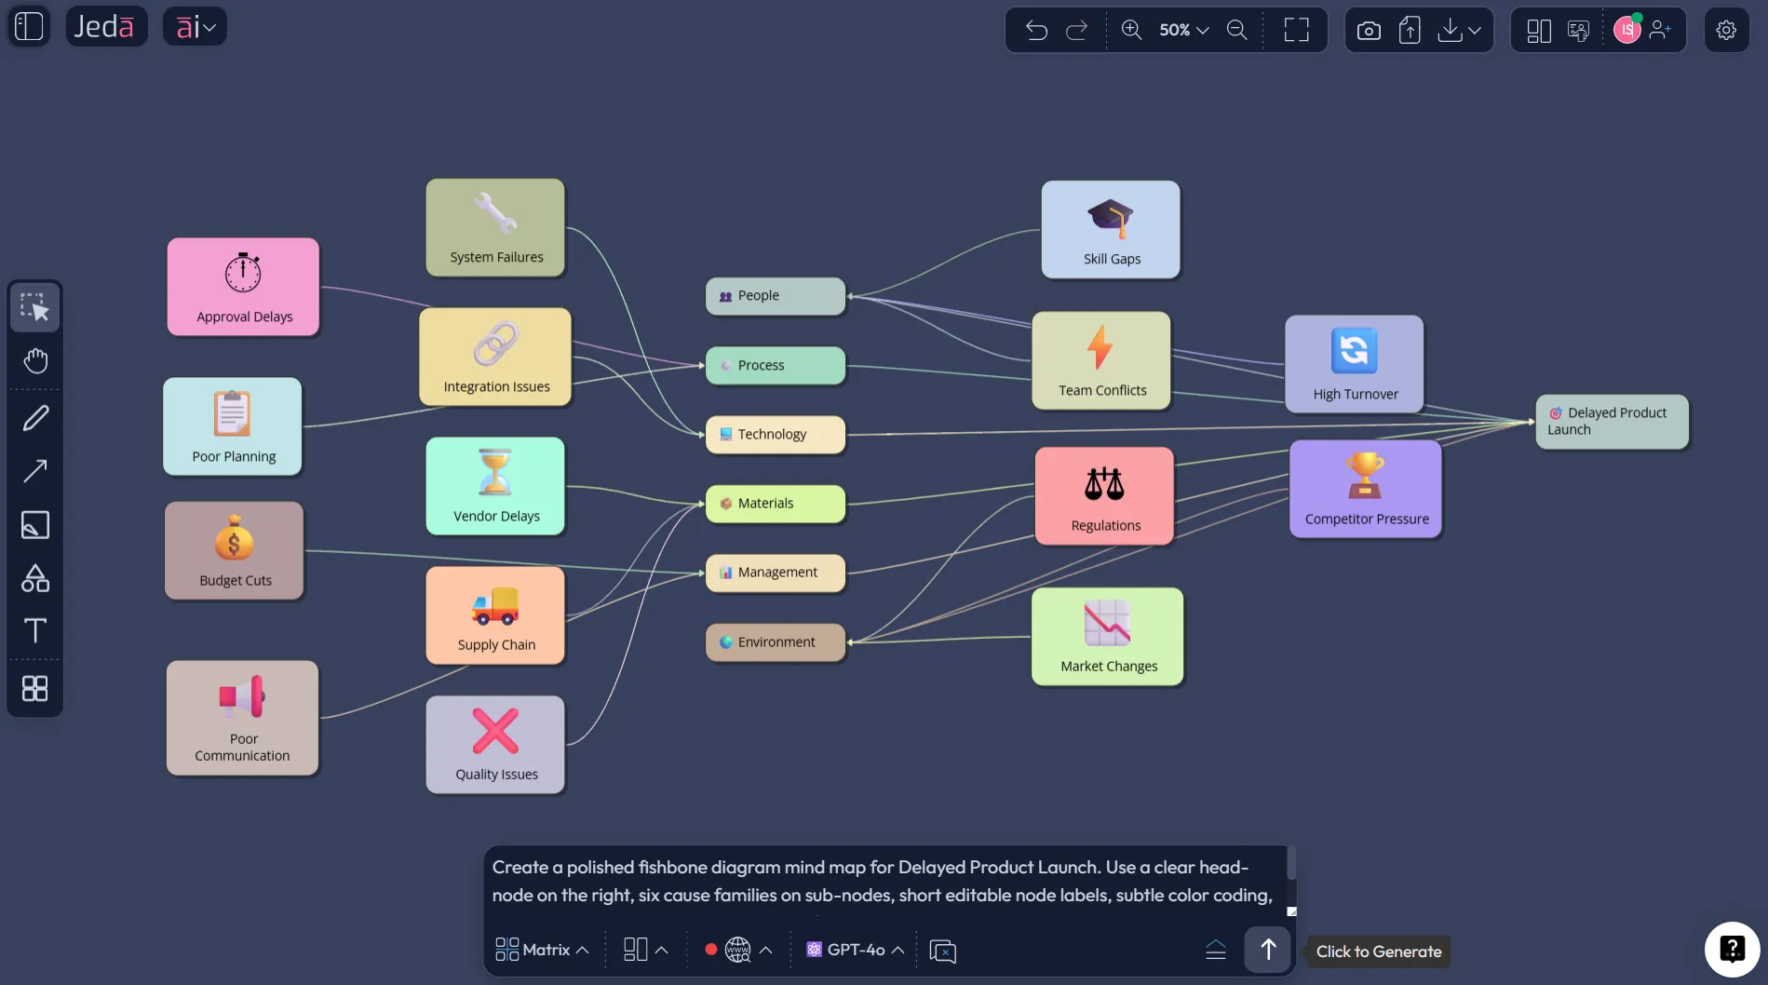Click the generate up-arrow button

1267,950
